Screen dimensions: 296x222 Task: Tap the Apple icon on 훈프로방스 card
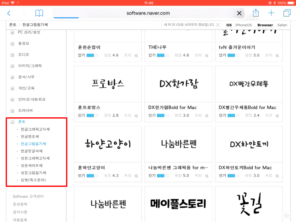point(136,115)
